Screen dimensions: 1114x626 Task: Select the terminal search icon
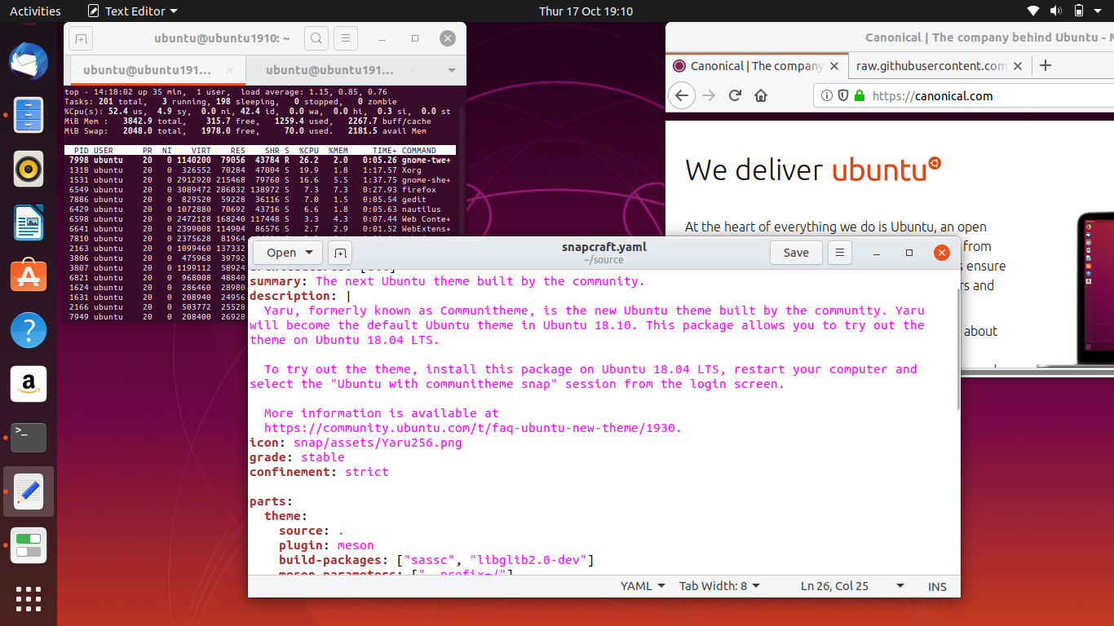[316, 37]
